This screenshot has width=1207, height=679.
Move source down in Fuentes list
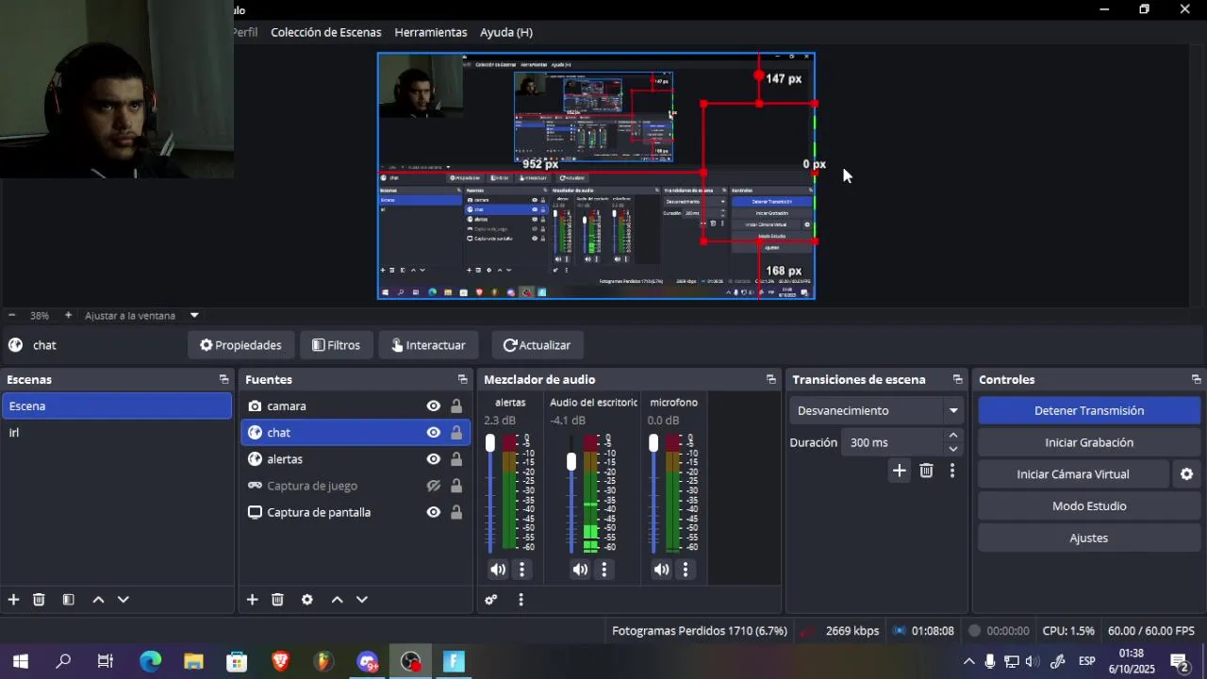[361, 599]
